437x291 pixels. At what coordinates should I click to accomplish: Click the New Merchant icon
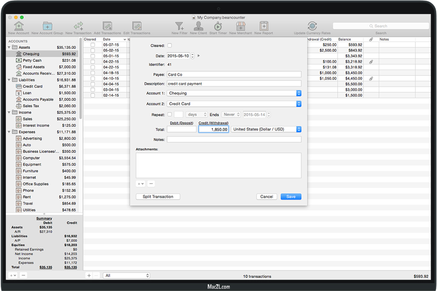click(x=240, y=26)
